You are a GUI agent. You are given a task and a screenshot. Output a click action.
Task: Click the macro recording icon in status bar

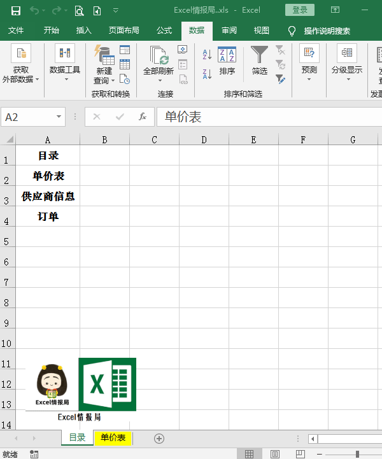34,454
